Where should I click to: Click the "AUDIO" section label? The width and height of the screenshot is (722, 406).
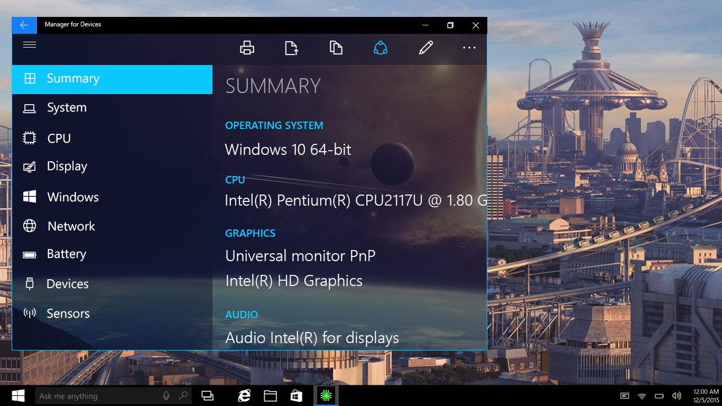coord(242,315)
